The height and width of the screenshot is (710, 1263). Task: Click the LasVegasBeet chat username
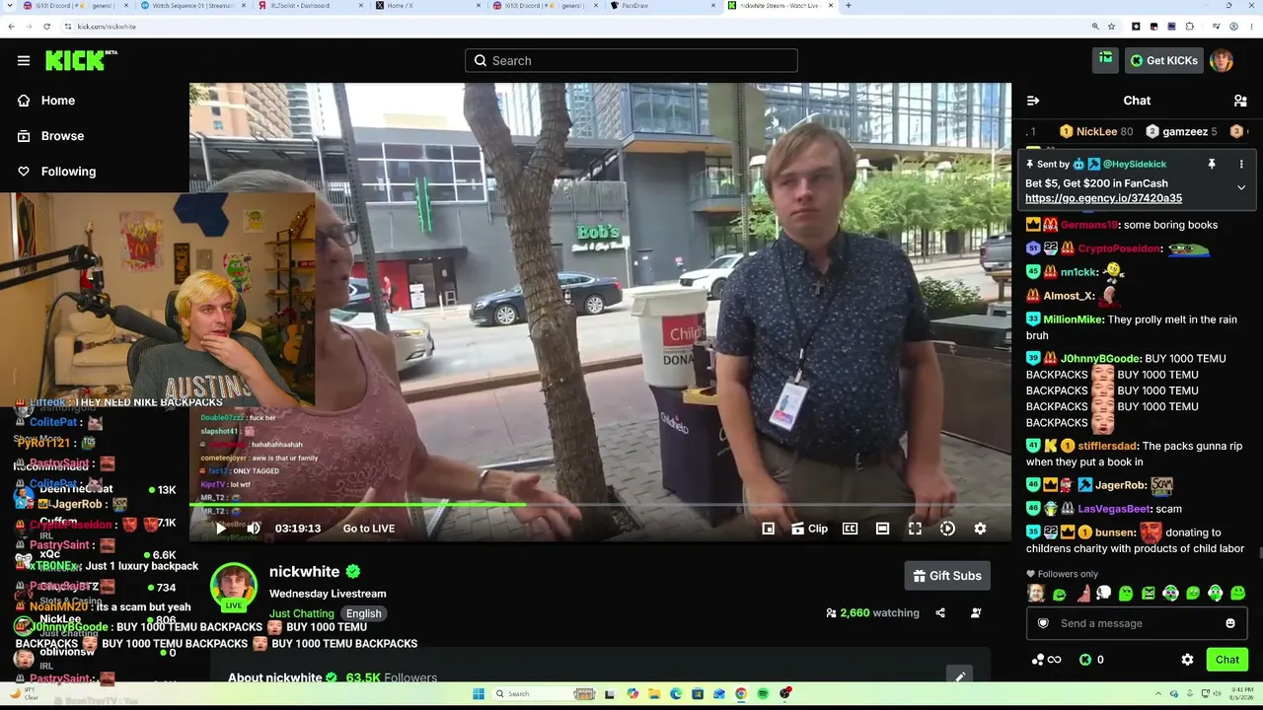[x=1114, y=509]
